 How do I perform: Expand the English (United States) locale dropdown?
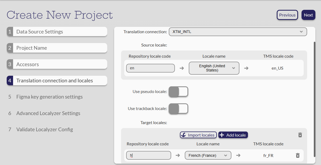click(x=214, y=68)
